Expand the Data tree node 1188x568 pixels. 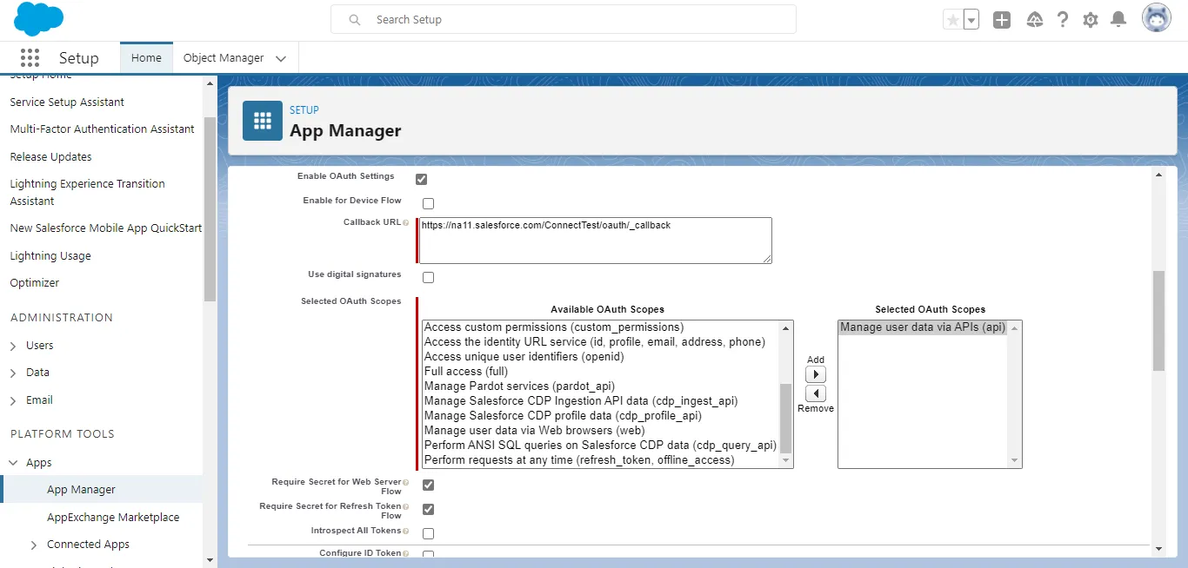[x=13, y=373]
